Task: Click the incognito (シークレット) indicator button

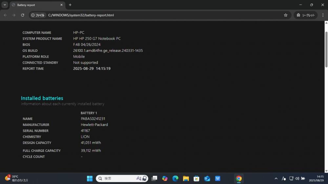Action: tap(306, 15)
